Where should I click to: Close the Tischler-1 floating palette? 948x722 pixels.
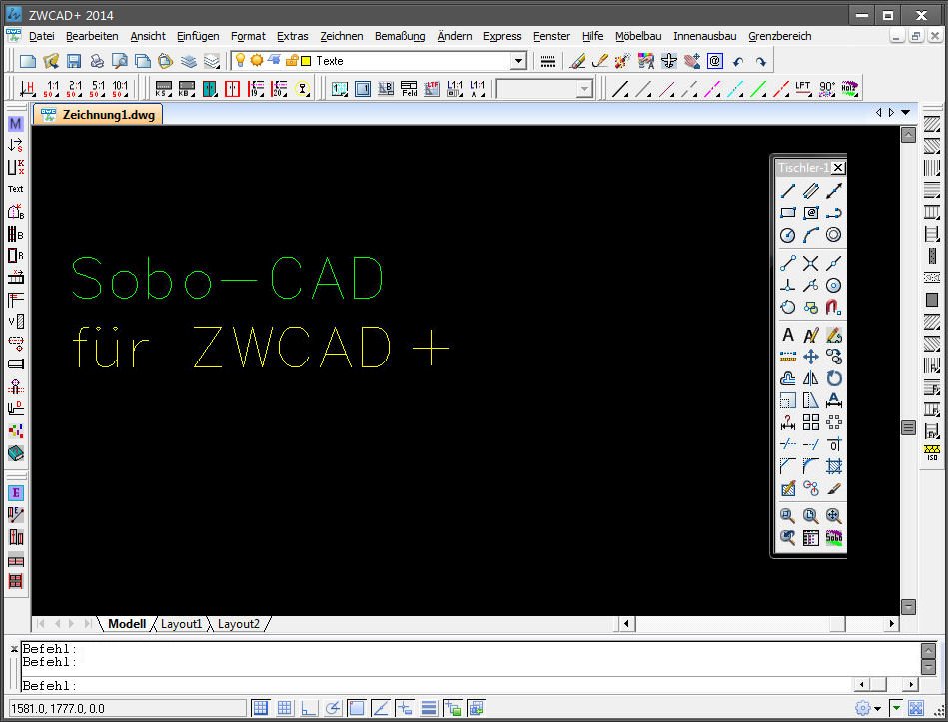click(838, 168)
